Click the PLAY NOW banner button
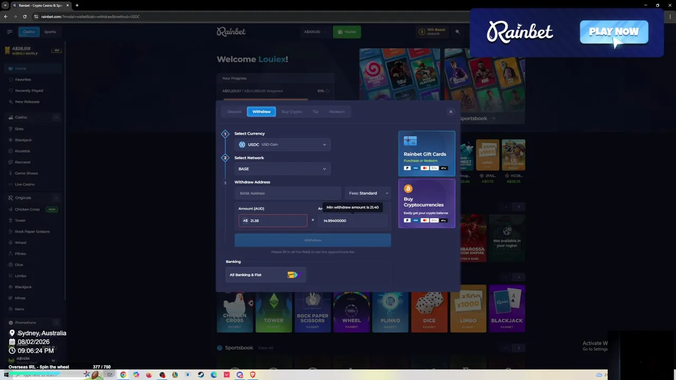 (x=614, y=32)
